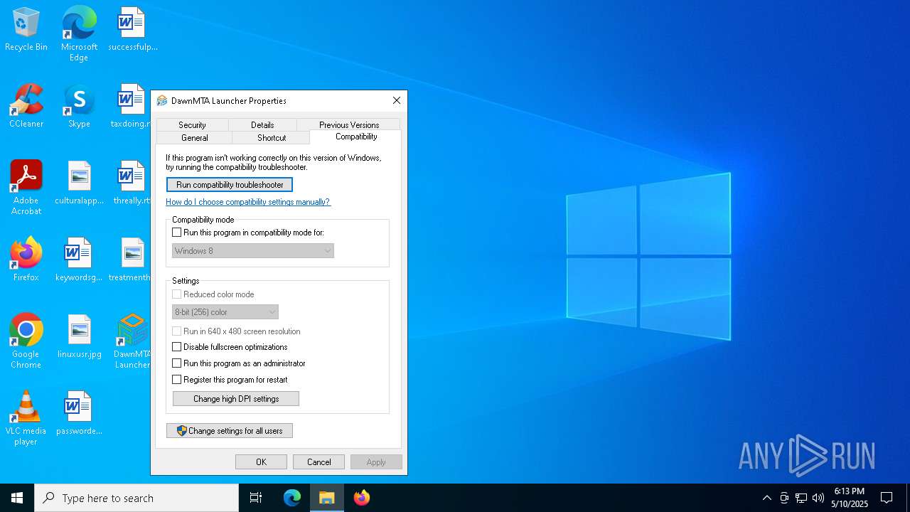Click the Run in 640 x 480 checkbox
910x512 pixels.
[177, 331]
